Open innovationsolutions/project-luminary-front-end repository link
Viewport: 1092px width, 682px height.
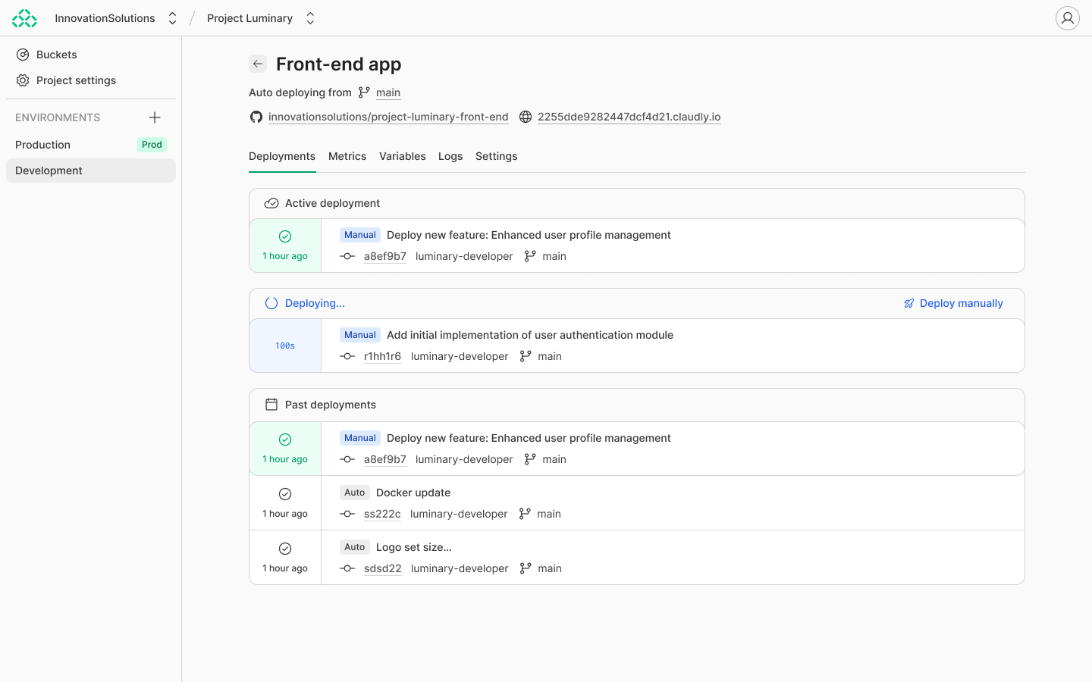click(x=388, y=117)
